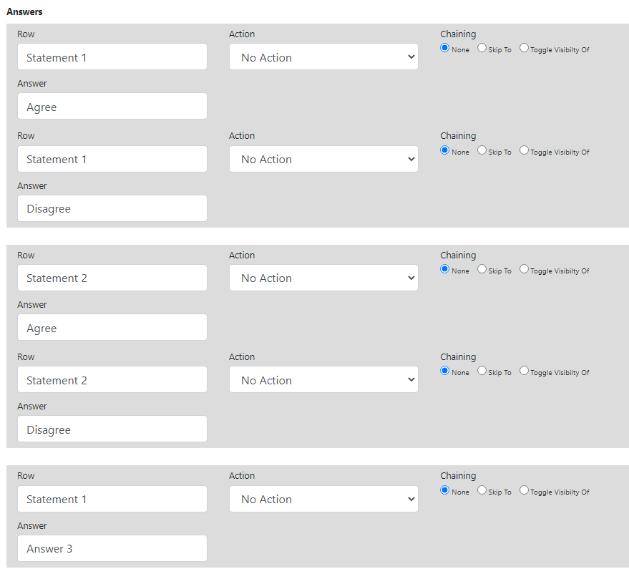Click the Disagree answer field under Statement 1
The image size is (629, 569).
[x=112, y=208]
